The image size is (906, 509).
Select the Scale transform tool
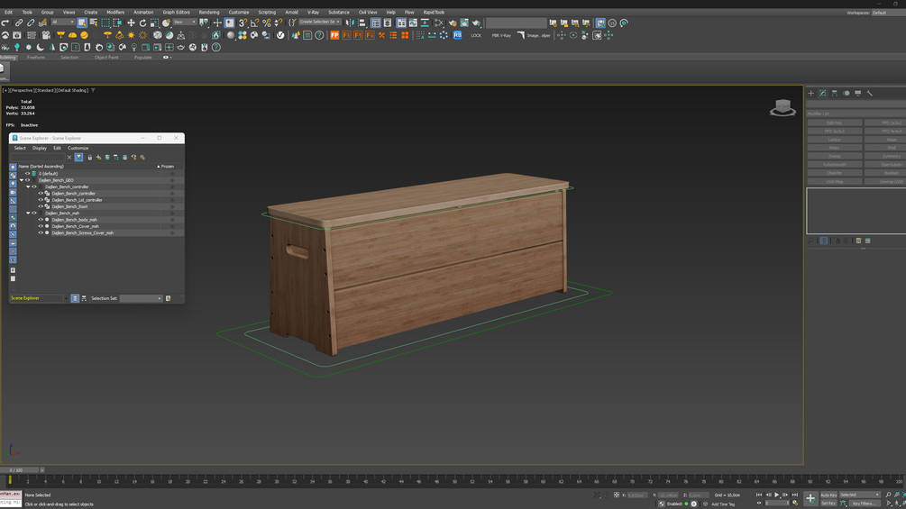tap(154, 23)
